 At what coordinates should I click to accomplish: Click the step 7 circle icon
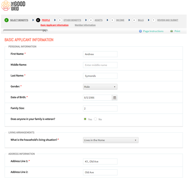pyautogui.click(x=154, y=20)
